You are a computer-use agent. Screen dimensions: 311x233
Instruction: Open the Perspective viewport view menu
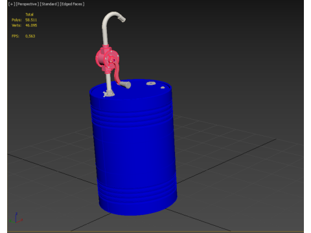pos(27,4)
